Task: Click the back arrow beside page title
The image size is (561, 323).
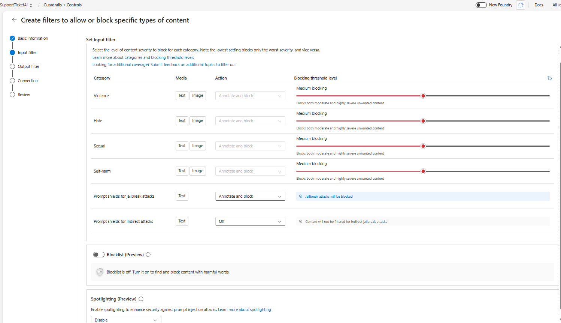Action: pyautogui.click(x=14, y=20)
